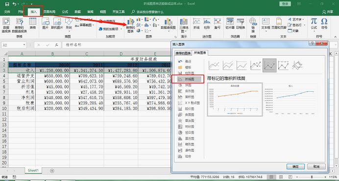
Task: Open the WordArt (艺术字) dropdown
Action: pyautogui.click(x=296, y=20)
